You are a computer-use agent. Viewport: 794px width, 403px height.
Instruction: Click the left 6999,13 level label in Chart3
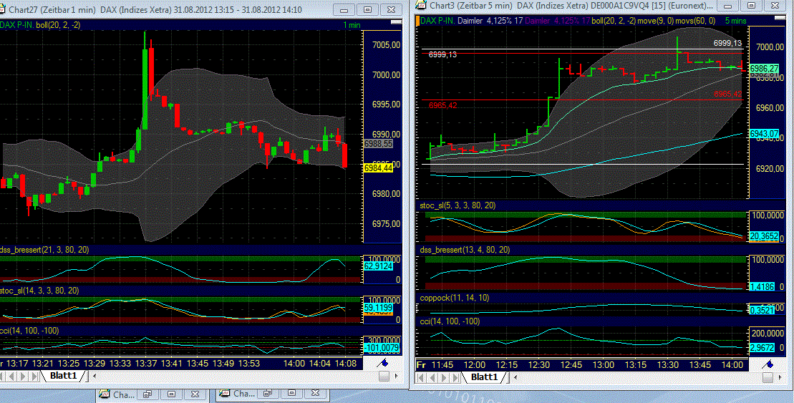pyautogui.click(x=442, y=54)
